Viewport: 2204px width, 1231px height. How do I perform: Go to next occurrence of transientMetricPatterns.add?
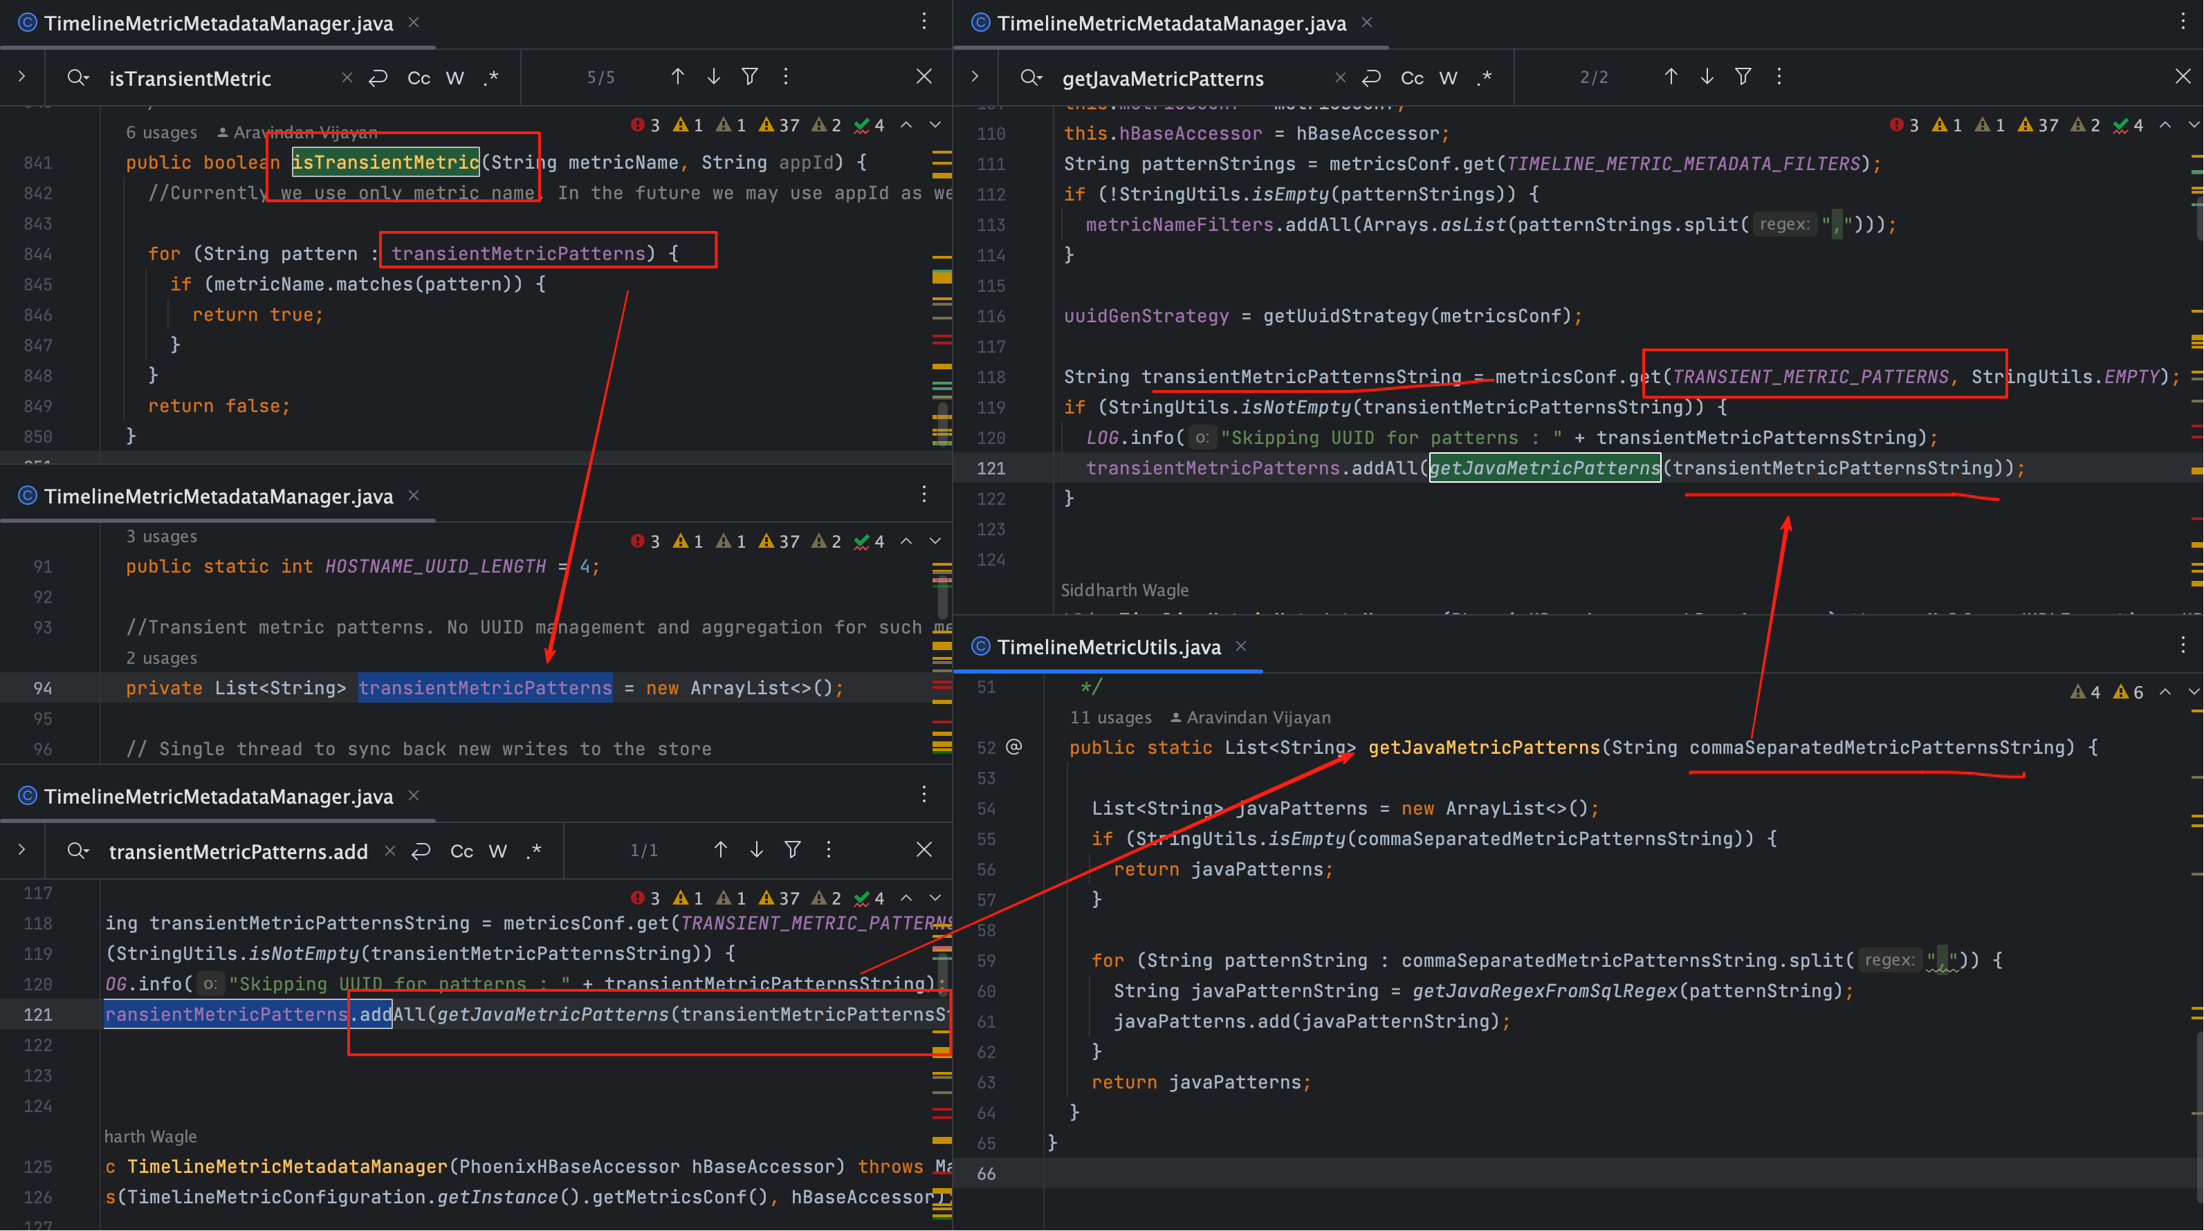tap(756, 849)
